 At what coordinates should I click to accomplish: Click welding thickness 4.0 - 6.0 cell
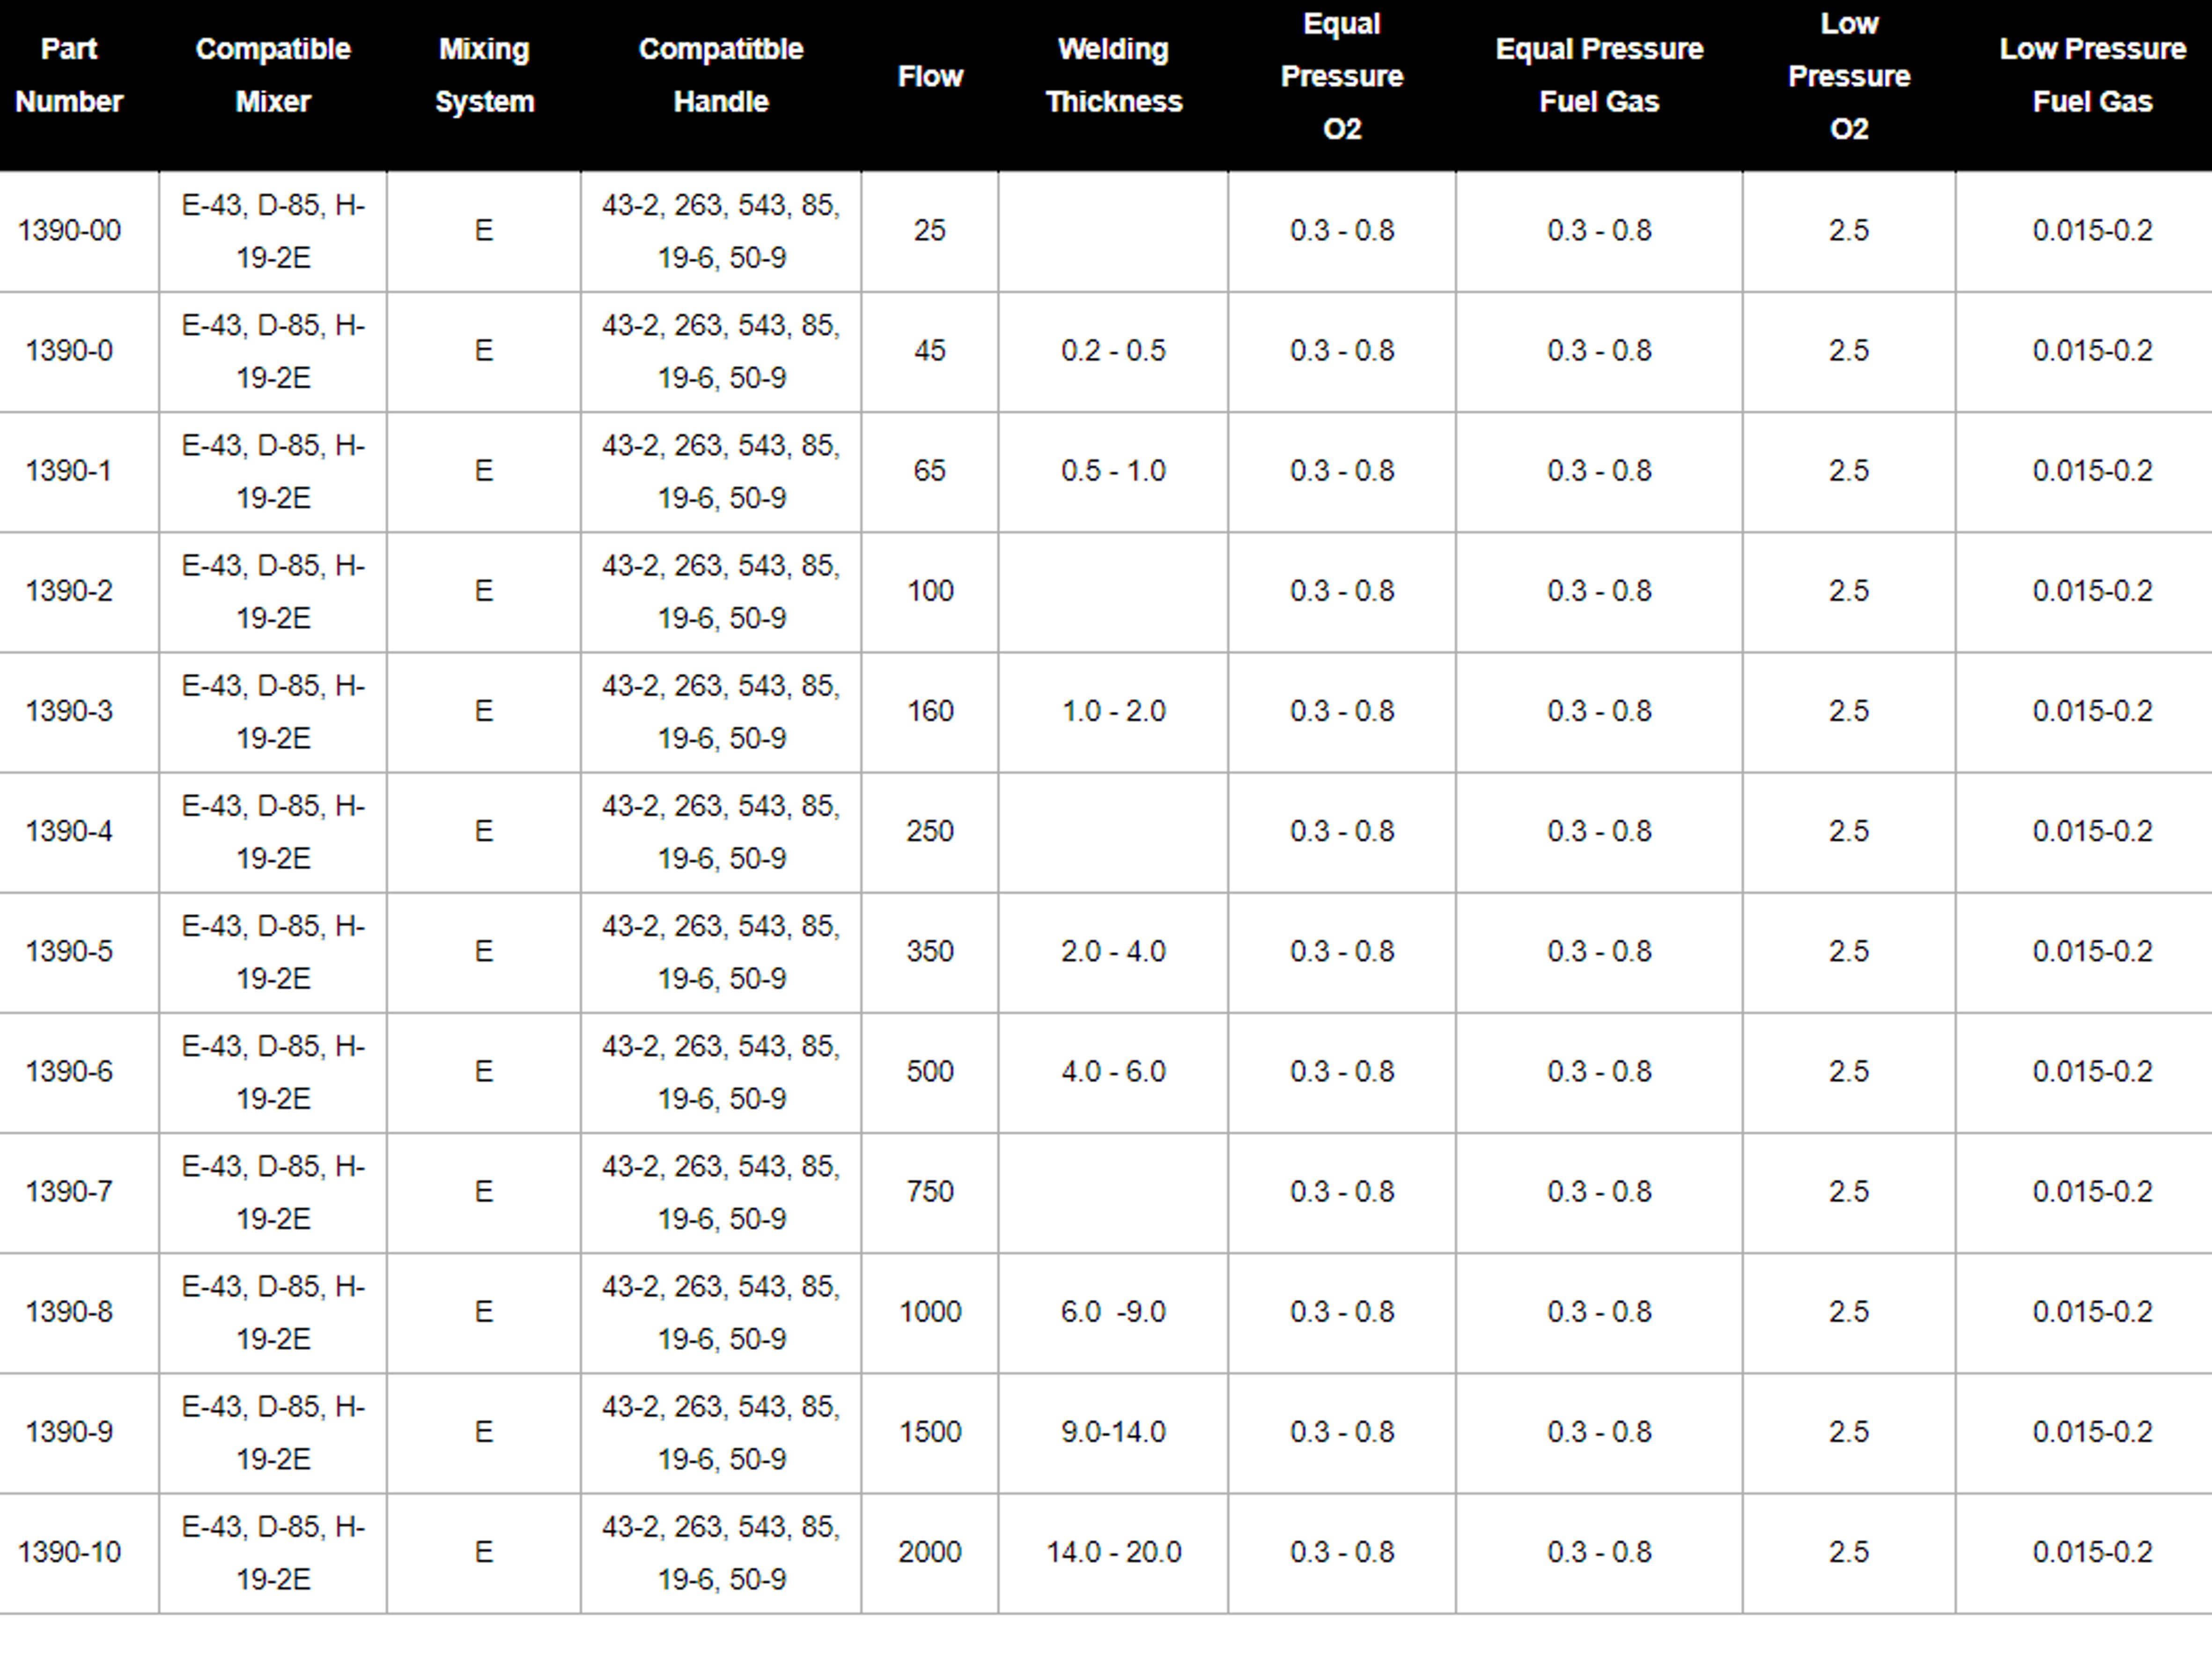point(1113,1072)
